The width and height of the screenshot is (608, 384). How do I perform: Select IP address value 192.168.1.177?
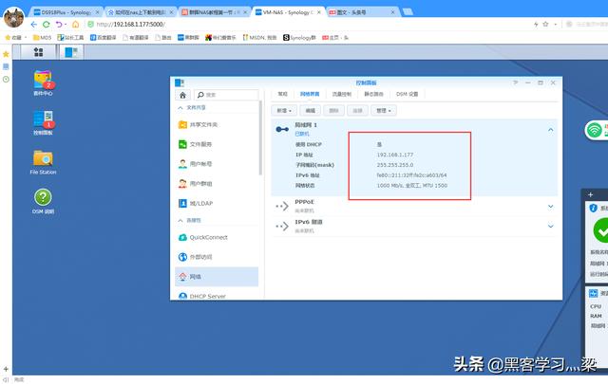tap(395, 155)
